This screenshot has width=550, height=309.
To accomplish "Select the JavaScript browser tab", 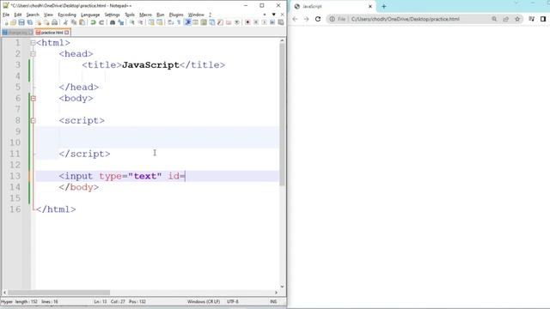I will (333, 6).
